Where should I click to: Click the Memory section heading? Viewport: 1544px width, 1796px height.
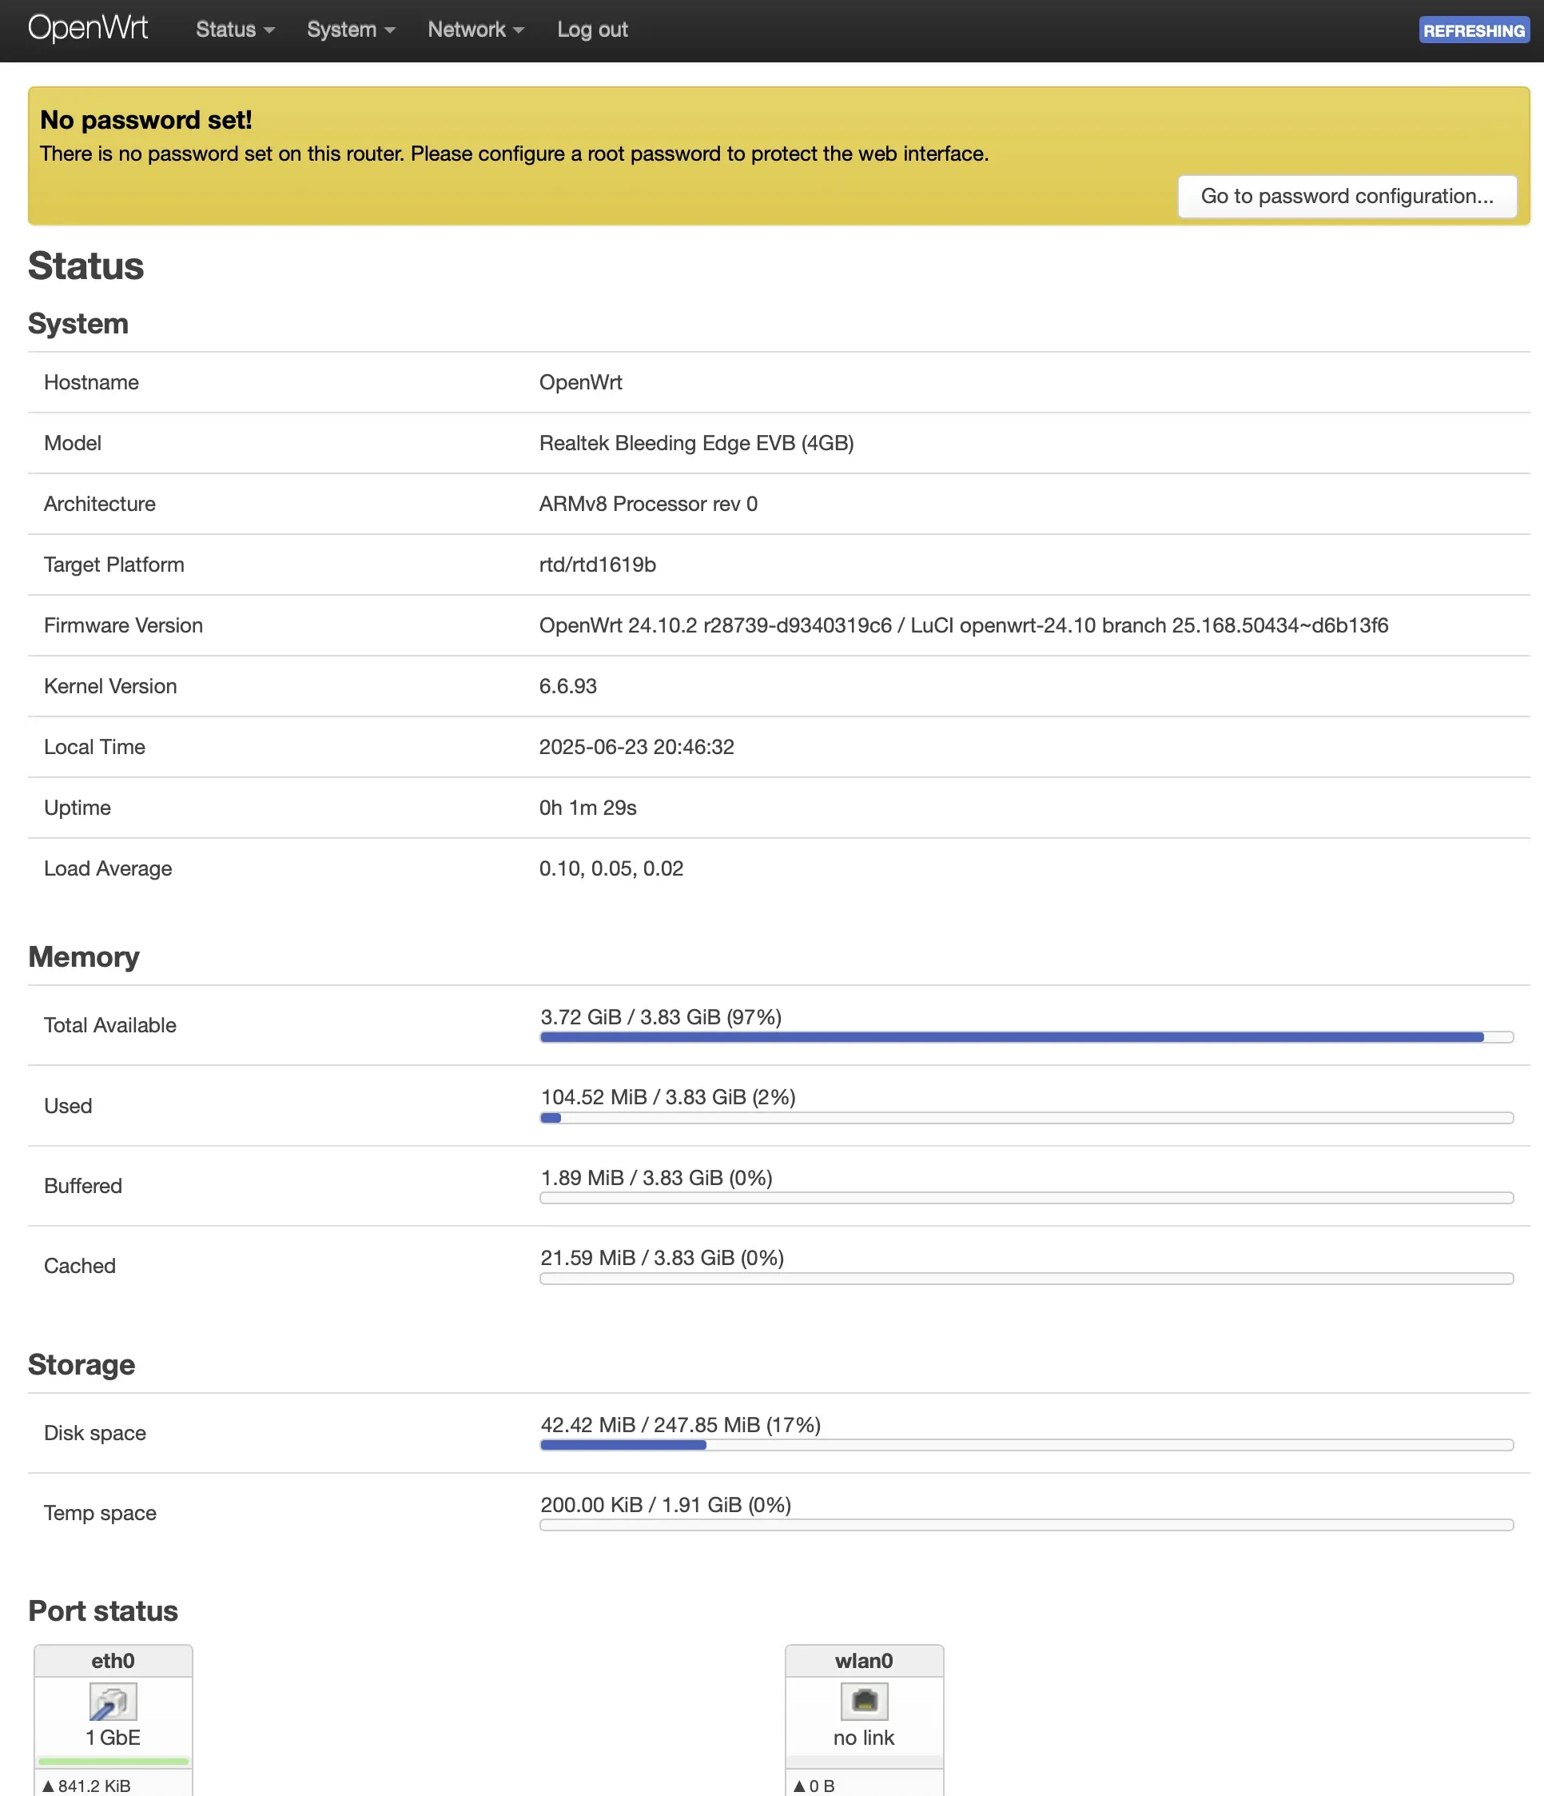click(x=84, y=956)
